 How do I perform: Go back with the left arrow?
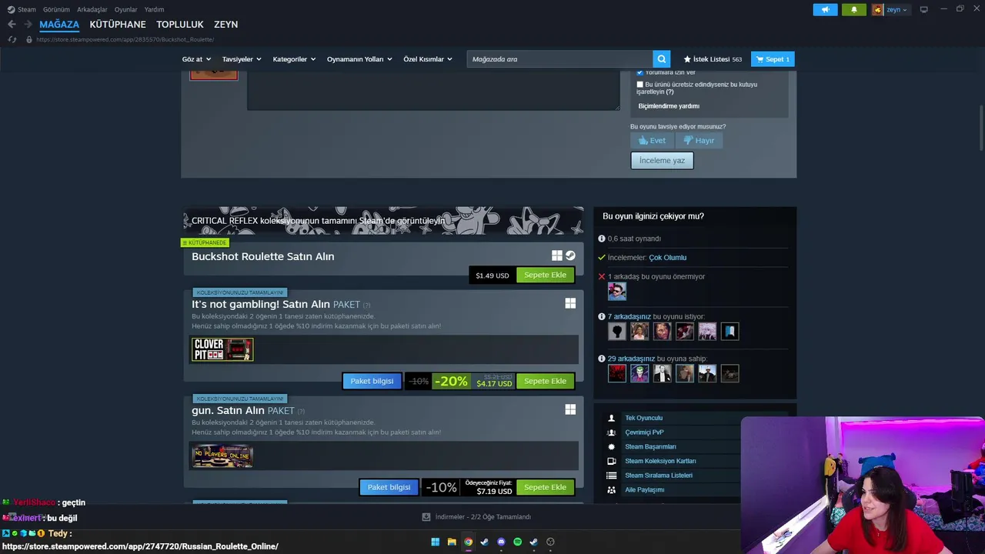click(12, 25)
